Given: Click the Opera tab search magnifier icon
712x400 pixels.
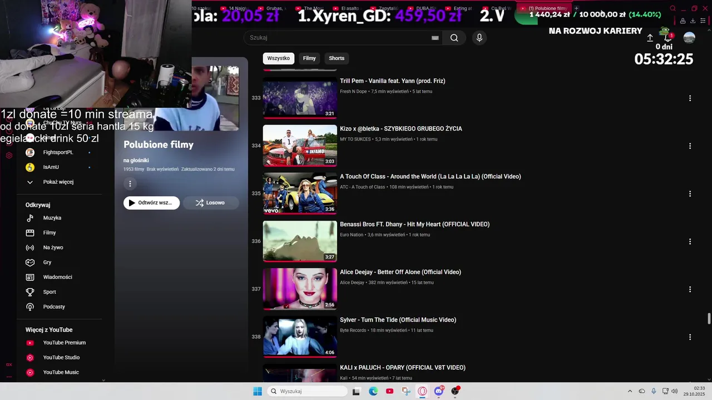Looking at the screenshot, I should tap(673, 8).
